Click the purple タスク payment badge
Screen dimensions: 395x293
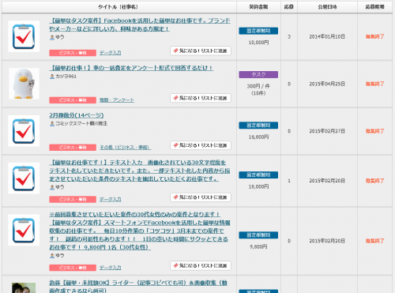[258, 74]
